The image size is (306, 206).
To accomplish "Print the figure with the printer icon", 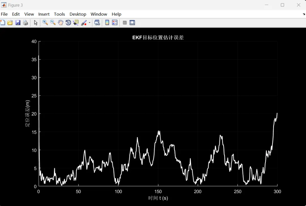I will click(x=25, y=23).
